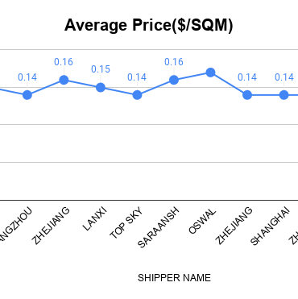
Task: Select the OSWAL axis label
Action: click(202, 221)
